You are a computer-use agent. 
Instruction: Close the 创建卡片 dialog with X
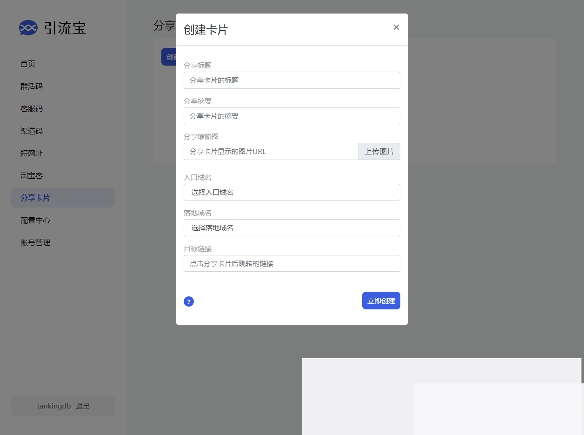[396, 27]
